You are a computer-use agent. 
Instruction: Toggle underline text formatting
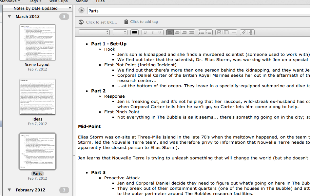[160, 32]
